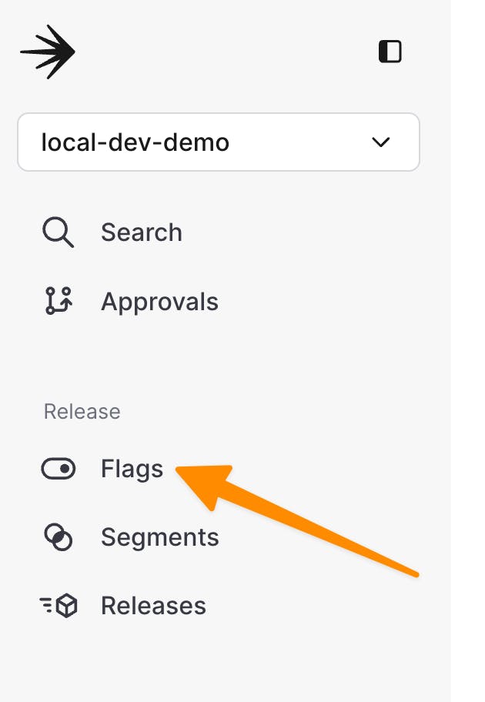Click the orange arrow annotation tail

pos(414,573)
